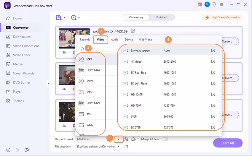Switch to the Device tab
Screen dimensions: 252x156
click(129, 40)
